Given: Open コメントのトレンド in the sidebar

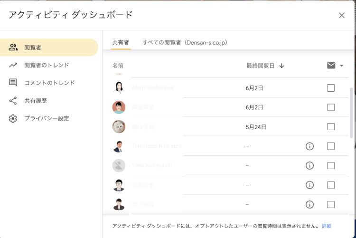Looking at the screenshot, I should point(49,83).
